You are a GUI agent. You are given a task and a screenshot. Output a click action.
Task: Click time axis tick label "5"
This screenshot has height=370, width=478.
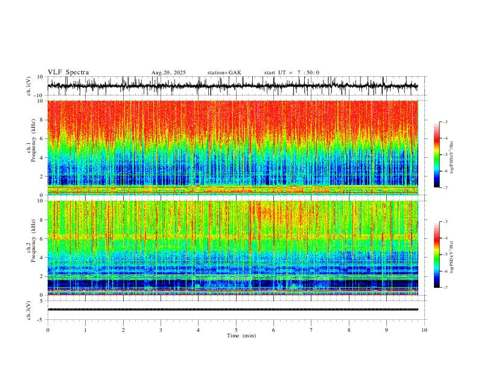(236, 330)
